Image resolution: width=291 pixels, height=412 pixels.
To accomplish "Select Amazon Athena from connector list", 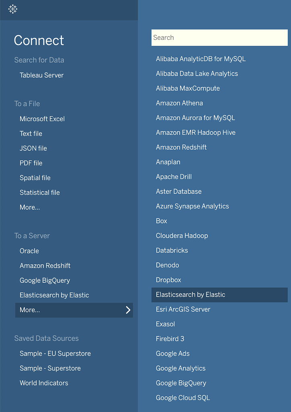I will 179,103.
